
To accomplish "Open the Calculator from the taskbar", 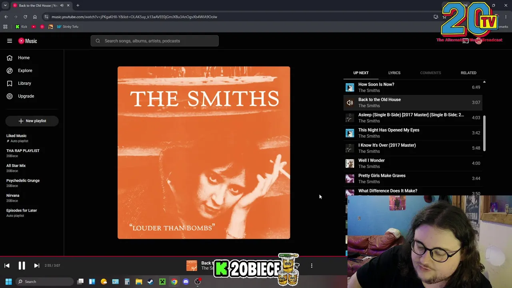I will point(127,282).
